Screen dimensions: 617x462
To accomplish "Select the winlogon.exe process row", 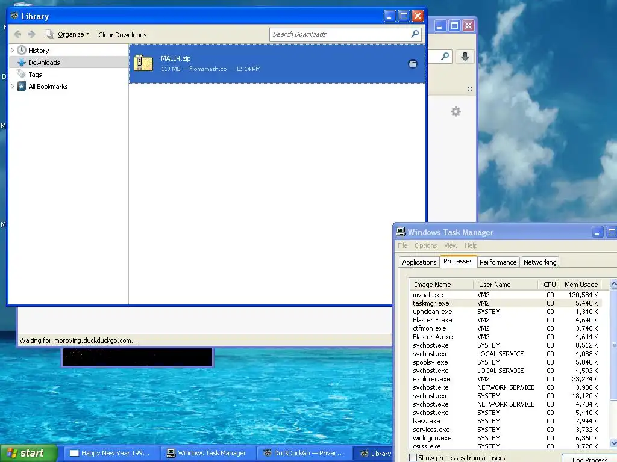I will pyautogui.click(x=506, y=438).
